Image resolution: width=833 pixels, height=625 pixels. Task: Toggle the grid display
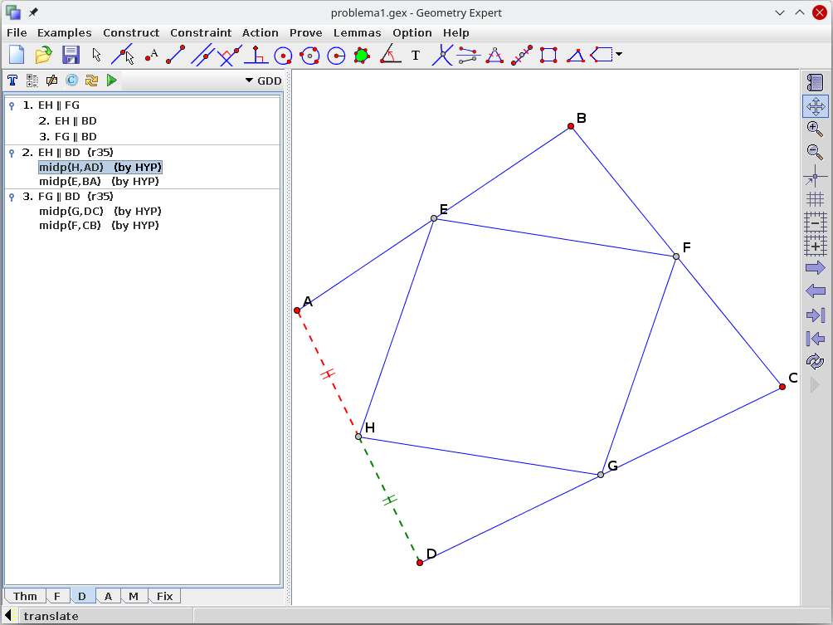tap(815, 199)
